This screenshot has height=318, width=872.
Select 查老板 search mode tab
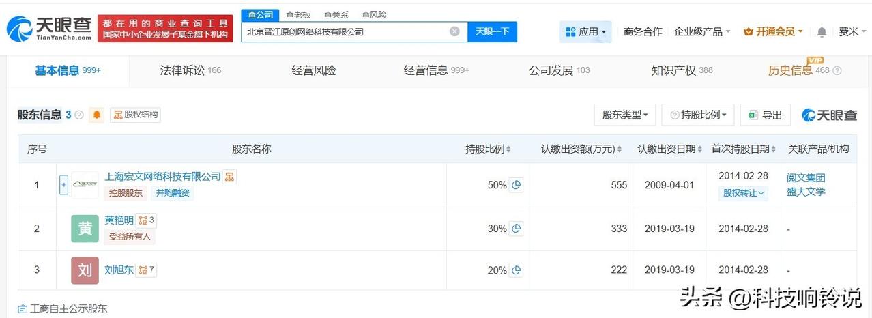(x=298, y=15)
